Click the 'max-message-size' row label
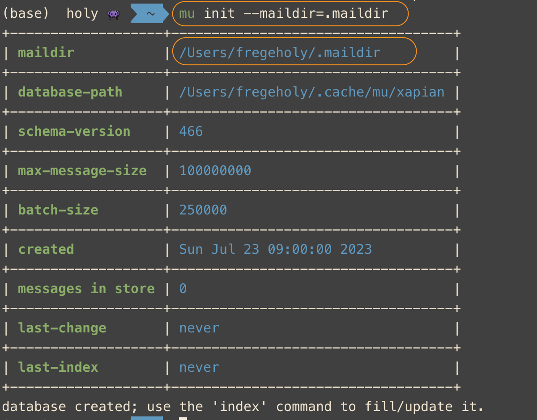This screenshot has height=420, width=537. (x=82, y=171)
